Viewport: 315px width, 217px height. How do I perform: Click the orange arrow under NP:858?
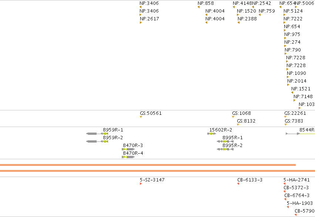pos(198,7)
